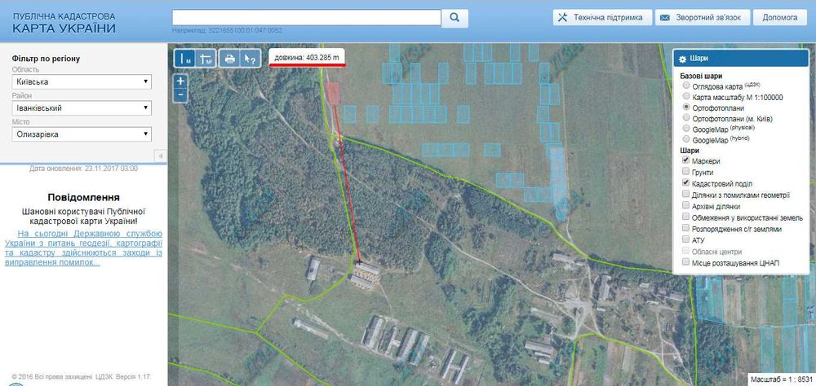Image resolution: width=816 pixels, height=386 pixels.
Task: Zoom in with the plus button
Action: pyautogui.click(x=180, y=81)
